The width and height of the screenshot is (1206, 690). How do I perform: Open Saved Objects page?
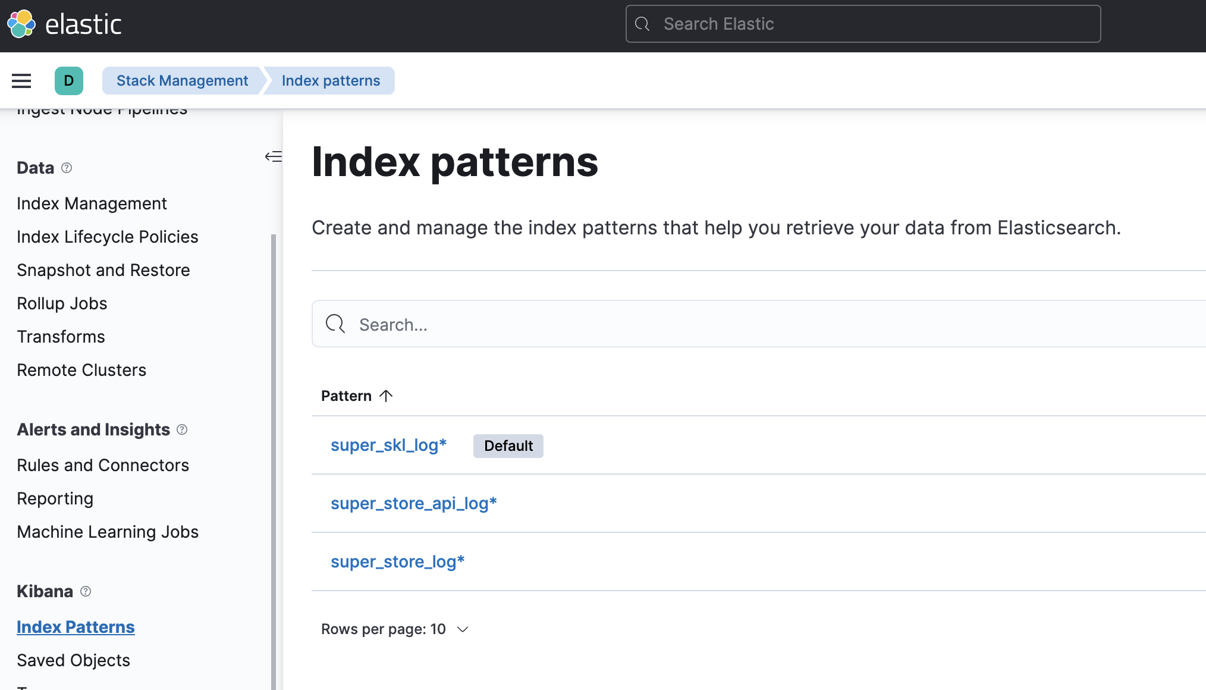73,660
